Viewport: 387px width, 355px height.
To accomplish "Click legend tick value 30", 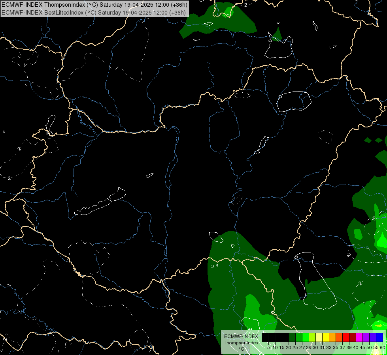I will click(x=315, y=348).
